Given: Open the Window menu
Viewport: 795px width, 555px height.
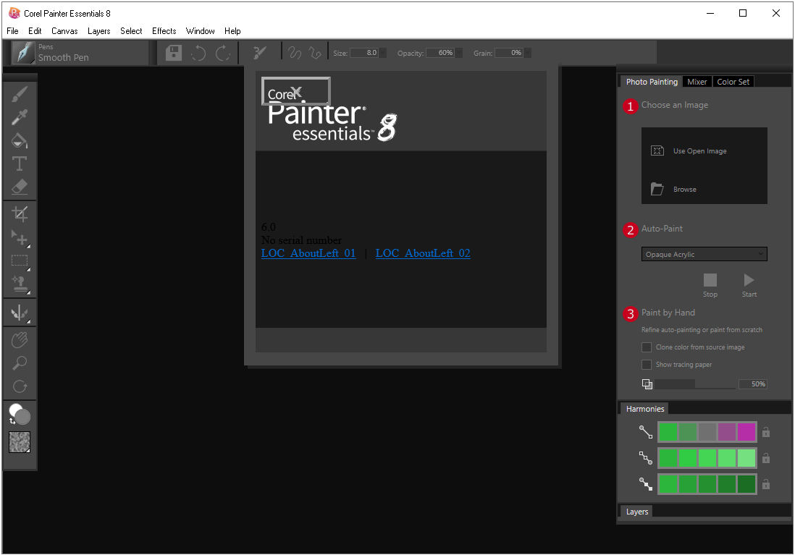Looking at the screenshot, I should coord(201,31).
